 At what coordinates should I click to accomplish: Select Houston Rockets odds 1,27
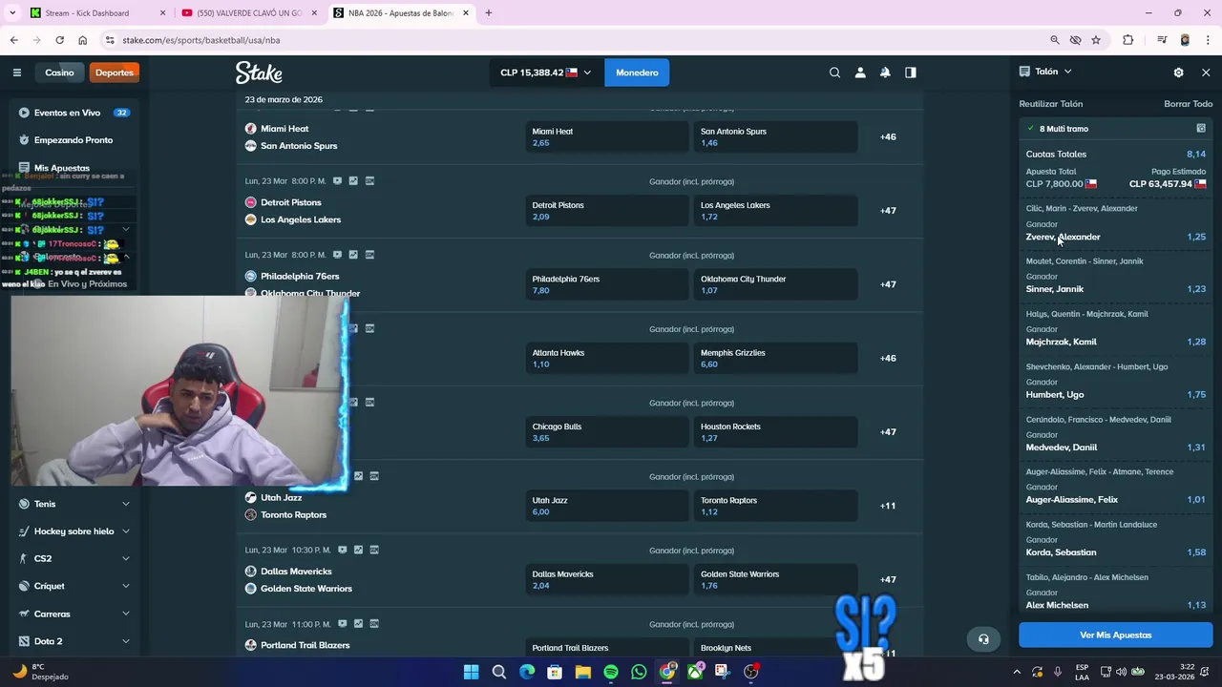(775, 432)
